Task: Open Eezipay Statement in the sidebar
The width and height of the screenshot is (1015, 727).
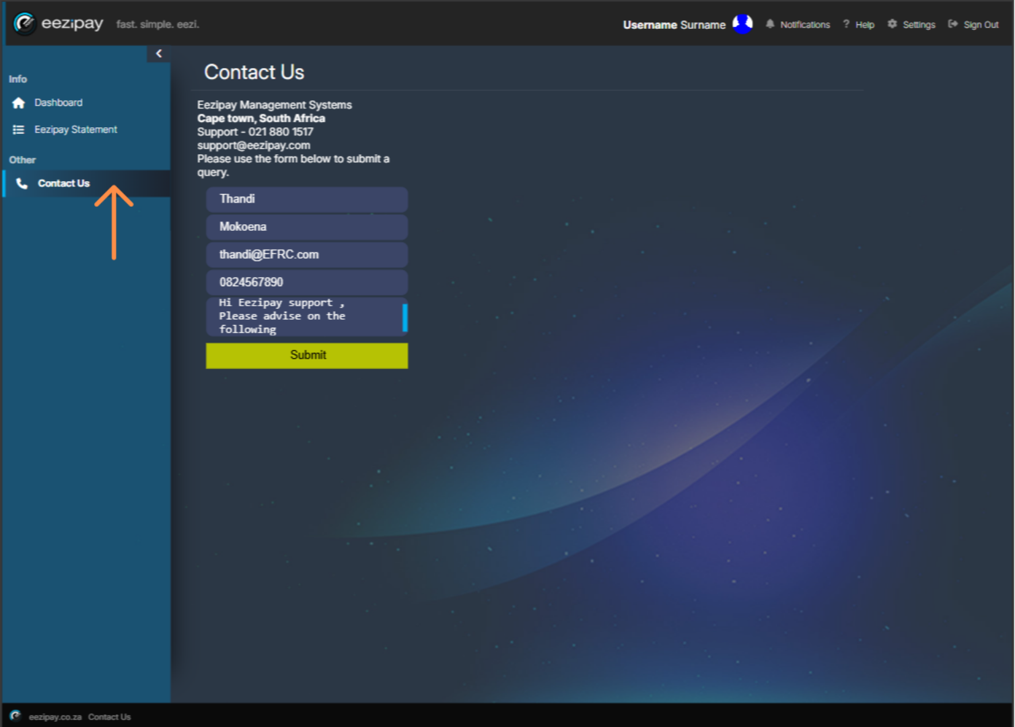Action: point(75,130)
